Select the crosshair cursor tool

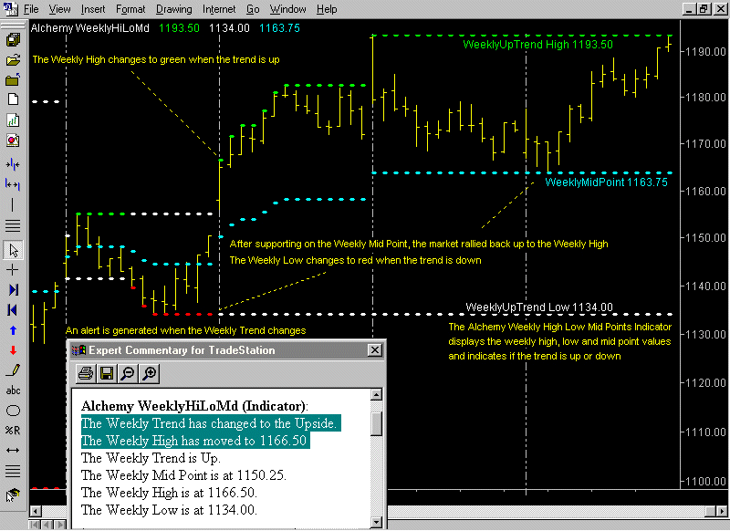click(x=13, y=270)
